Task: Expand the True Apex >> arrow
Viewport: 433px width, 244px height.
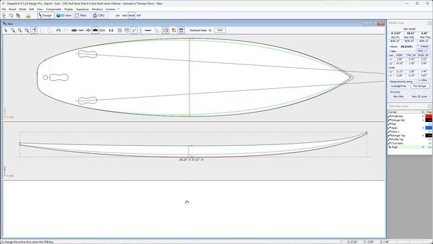Action: 430,143
